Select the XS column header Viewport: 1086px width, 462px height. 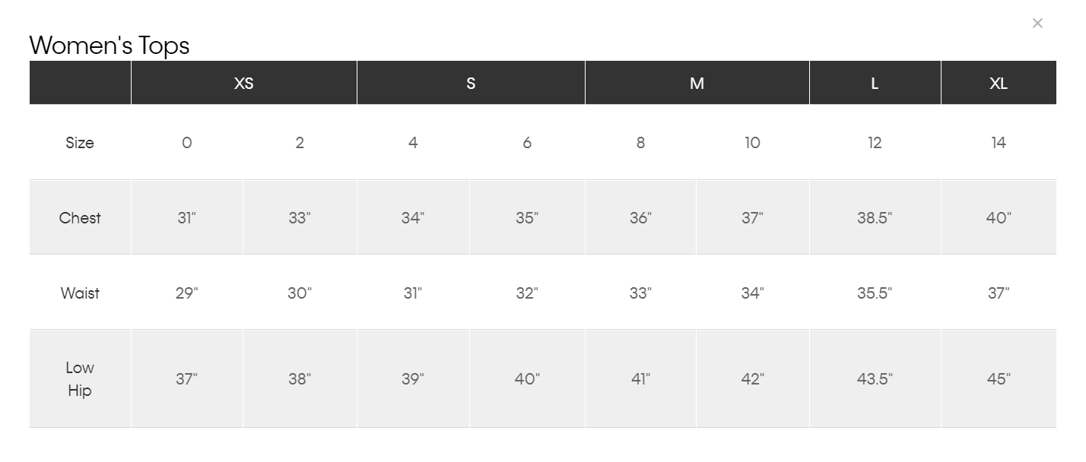[244, 83]
